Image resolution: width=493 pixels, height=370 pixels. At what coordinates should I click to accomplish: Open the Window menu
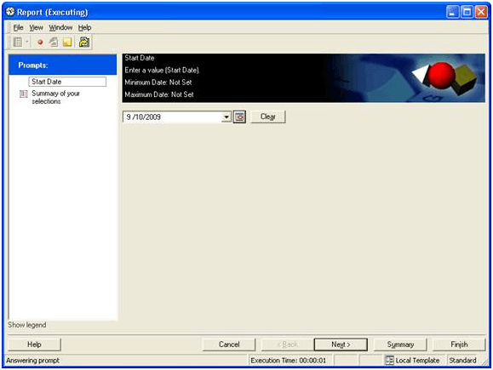point(60,27)
